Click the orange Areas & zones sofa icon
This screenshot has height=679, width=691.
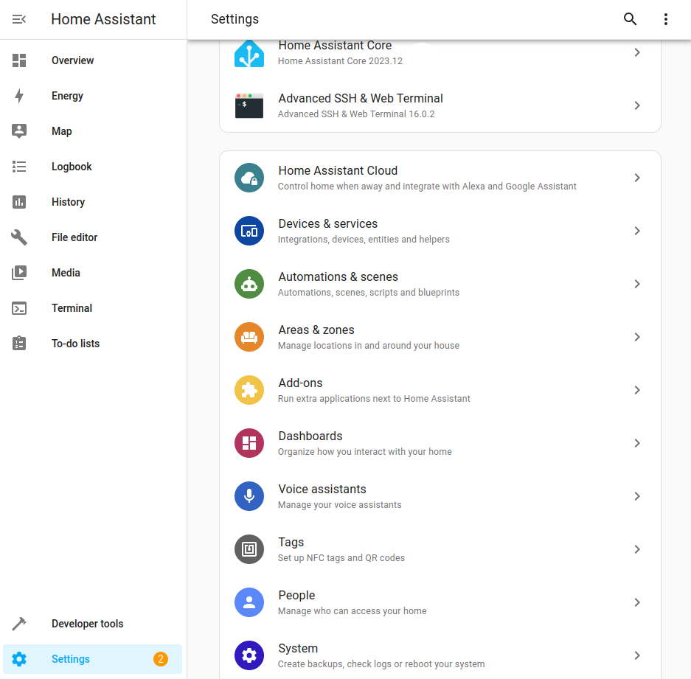pos(249,337)
